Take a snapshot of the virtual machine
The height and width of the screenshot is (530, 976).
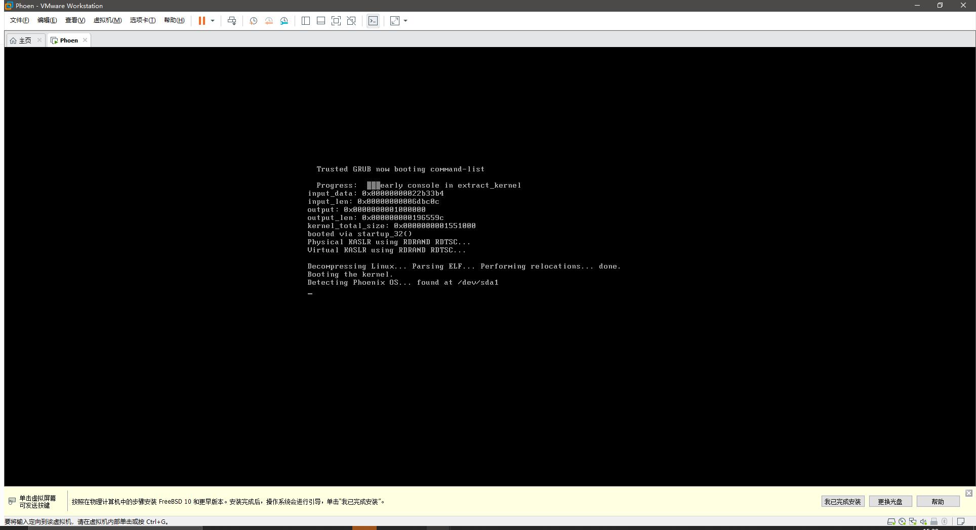click(253, 21)
